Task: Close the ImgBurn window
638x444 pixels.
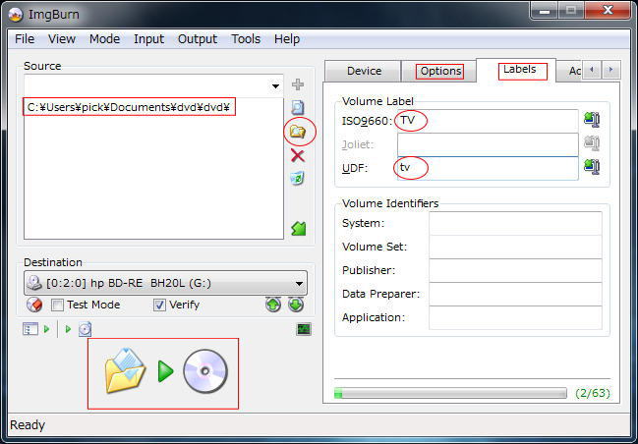Action: [608, 11]
